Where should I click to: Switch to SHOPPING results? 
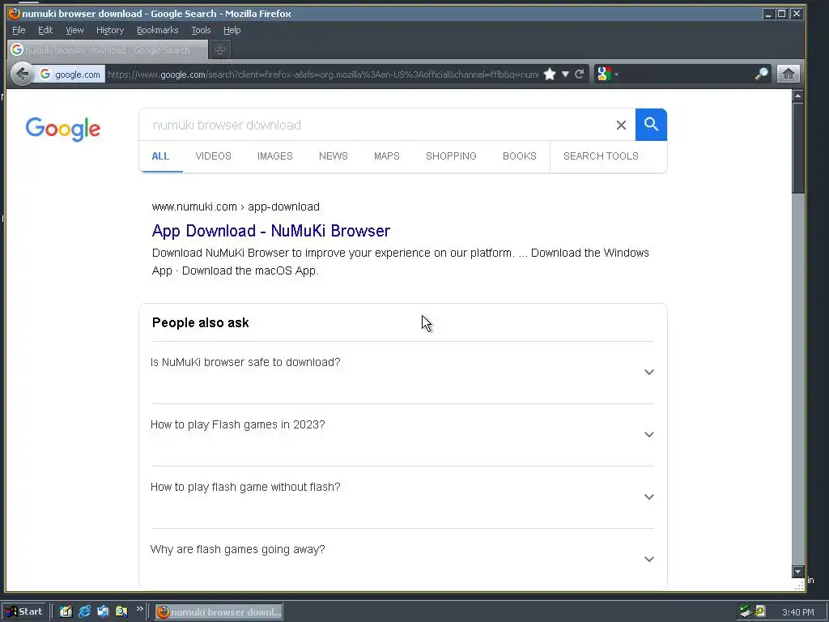coord(451,156)
